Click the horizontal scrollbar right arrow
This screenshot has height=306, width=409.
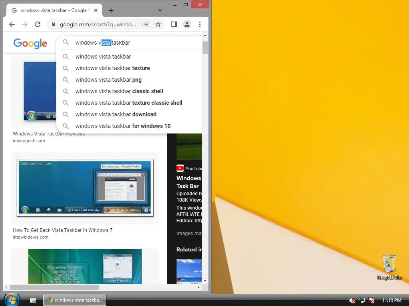[x=199, y=288]
